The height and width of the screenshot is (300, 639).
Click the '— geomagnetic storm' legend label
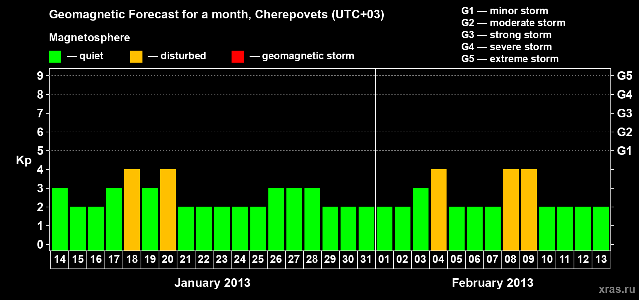point(302,56)
